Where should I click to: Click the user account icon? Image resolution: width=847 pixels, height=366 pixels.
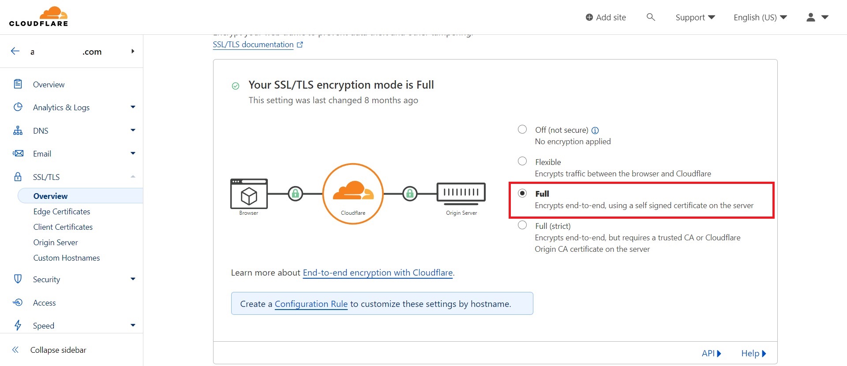[x=810, y=17]
